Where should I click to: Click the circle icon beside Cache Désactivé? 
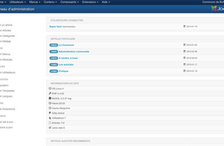(50, 108)
